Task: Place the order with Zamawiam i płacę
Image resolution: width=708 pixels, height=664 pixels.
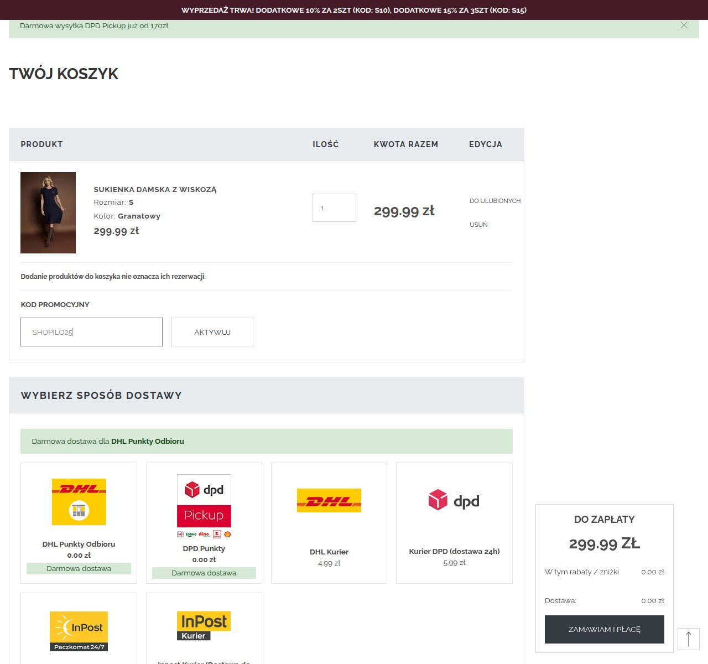Action: pos(605,630)
